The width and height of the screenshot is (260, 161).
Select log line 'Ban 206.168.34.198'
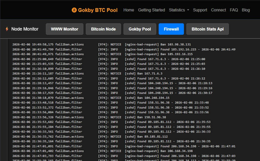click(103, 151)
